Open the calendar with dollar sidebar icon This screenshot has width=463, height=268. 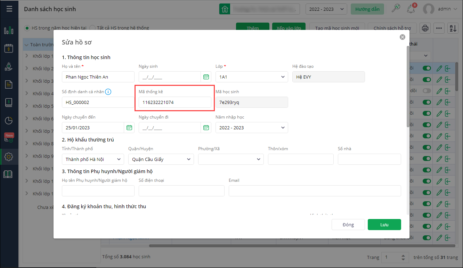pos(9,48)
